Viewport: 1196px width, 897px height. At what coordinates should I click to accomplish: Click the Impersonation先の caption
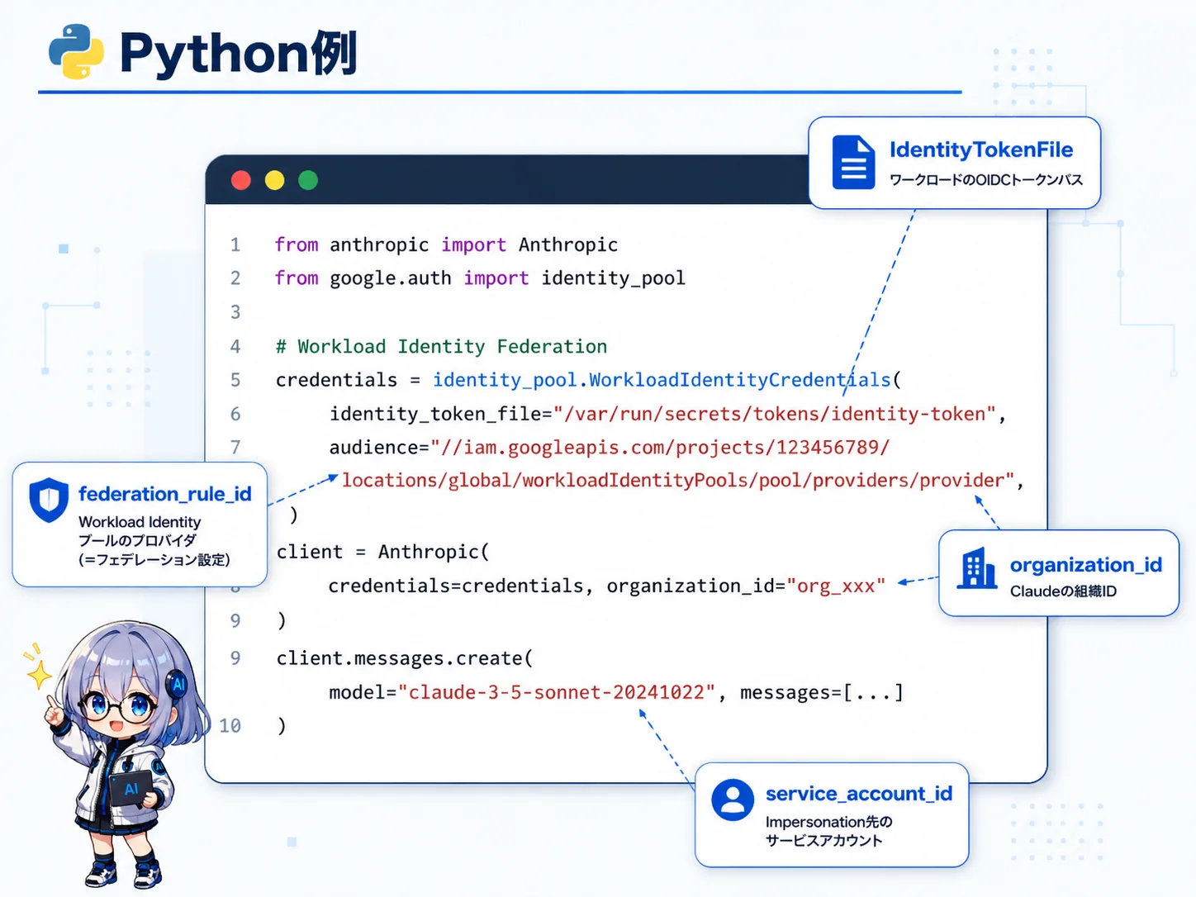point(828,823)
